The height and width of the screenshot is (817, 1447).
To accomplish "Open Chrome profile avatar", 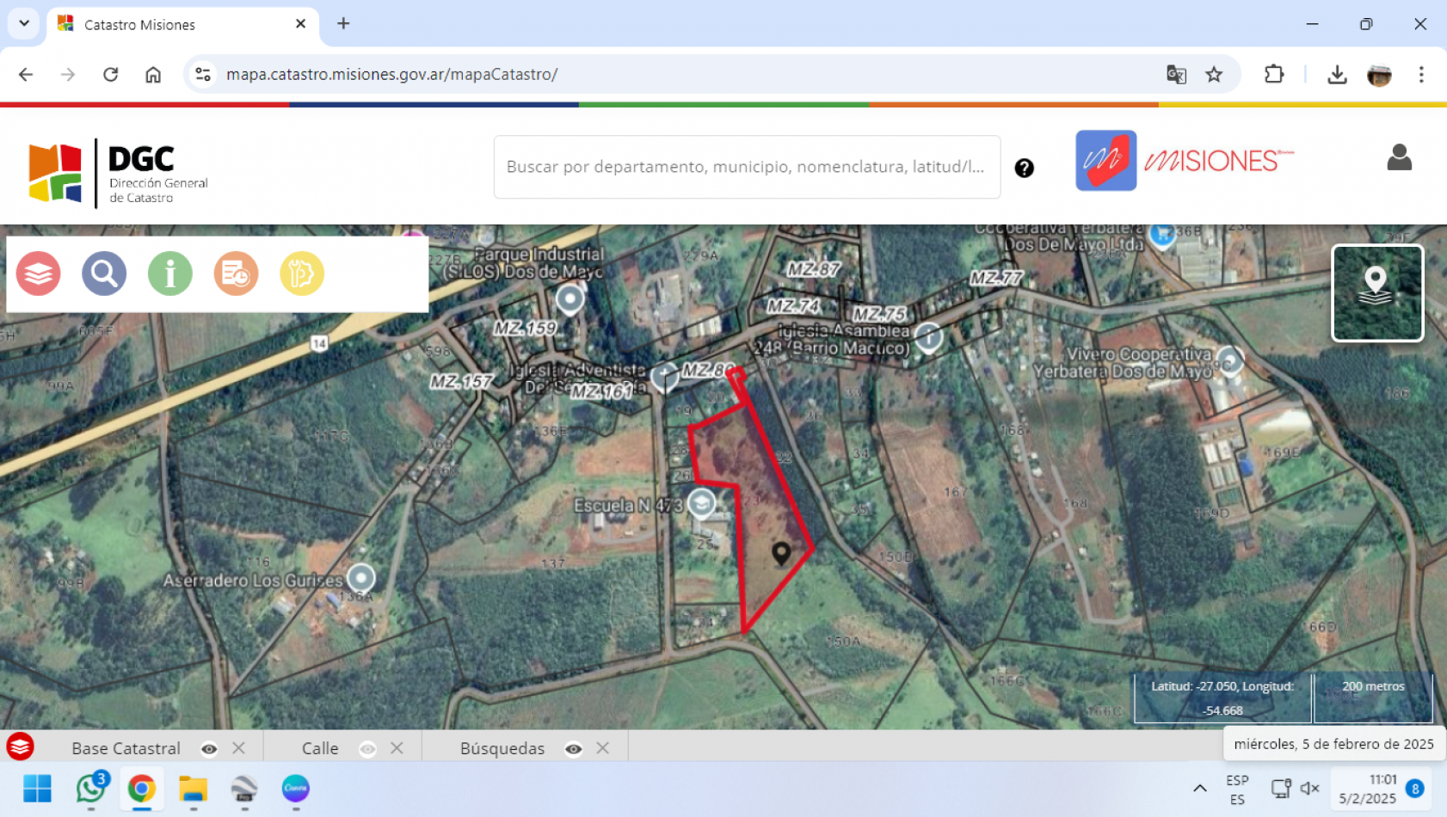I will [x=1379, y=75].
